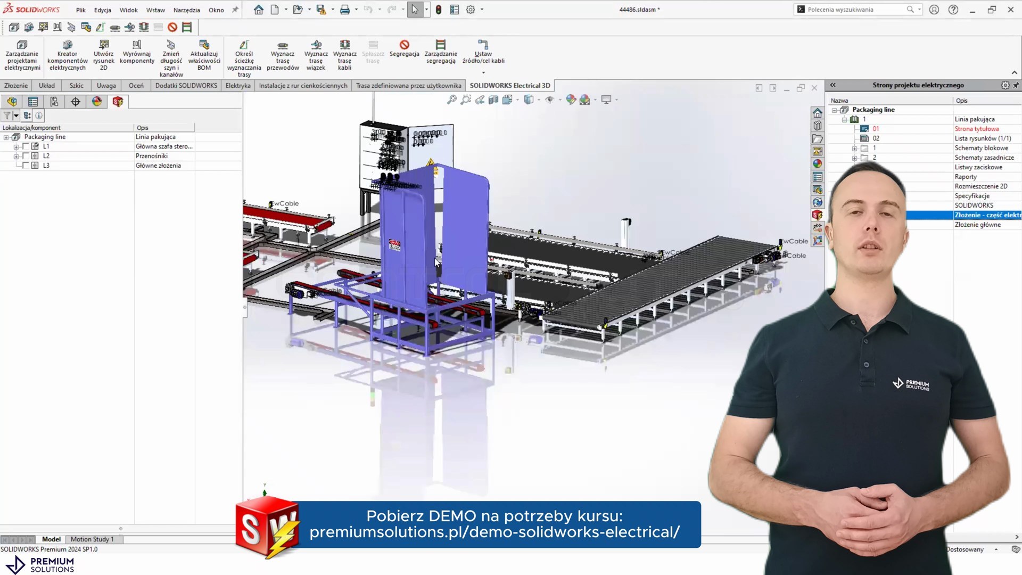The height and width of the screenshot is (575, 1022).
Task: Expand L1 location node
Action: coord(16,147)
